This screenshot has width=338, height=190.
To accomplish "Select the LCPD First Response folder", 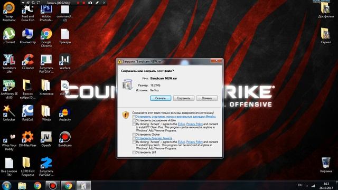I will pyautogui.click(x=27, y=167).
